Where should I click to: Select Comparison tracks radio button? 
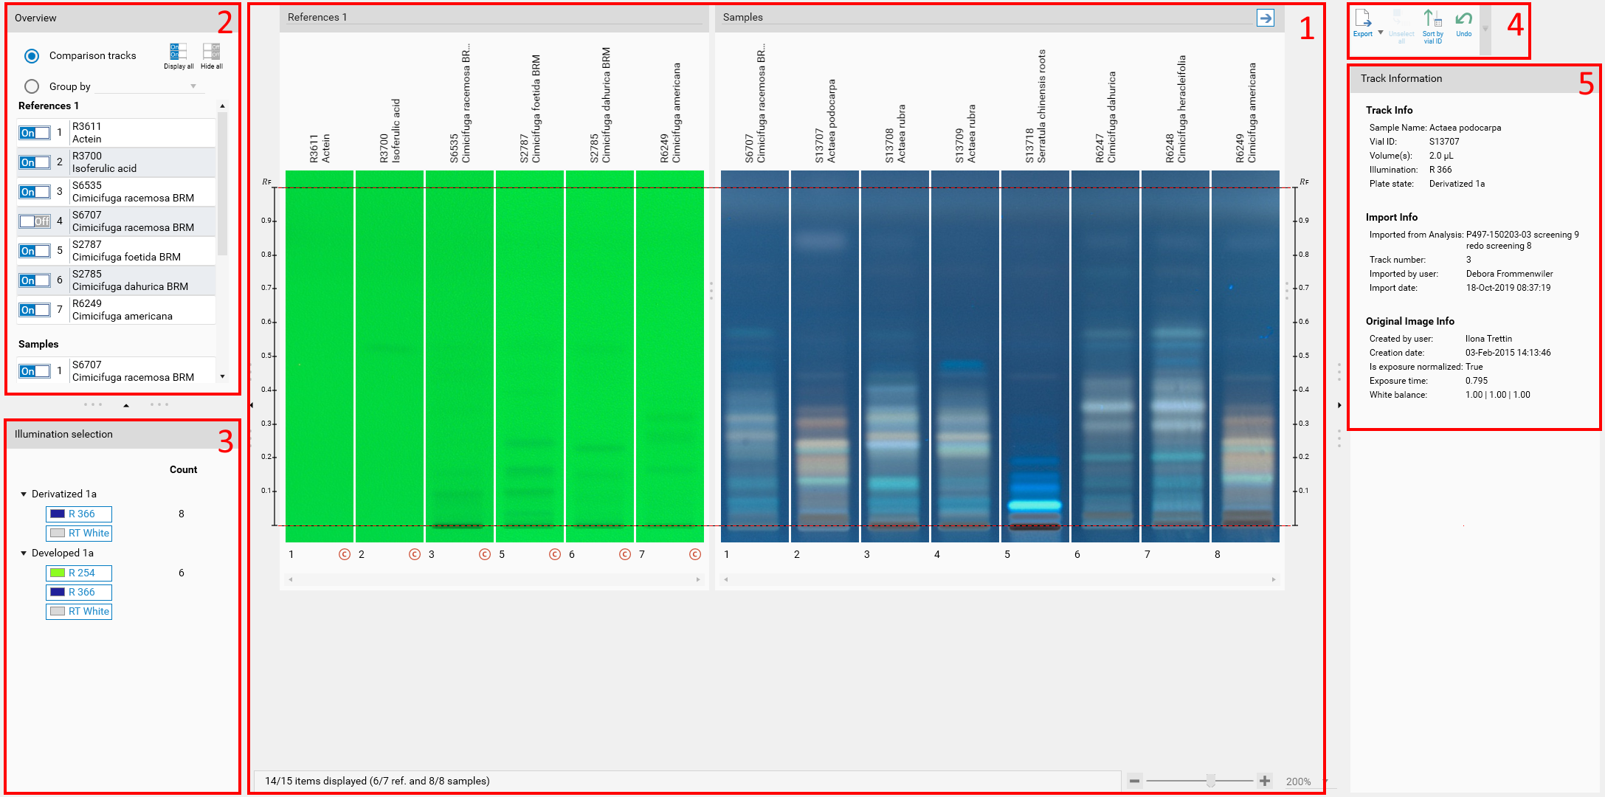click(32, 55)
